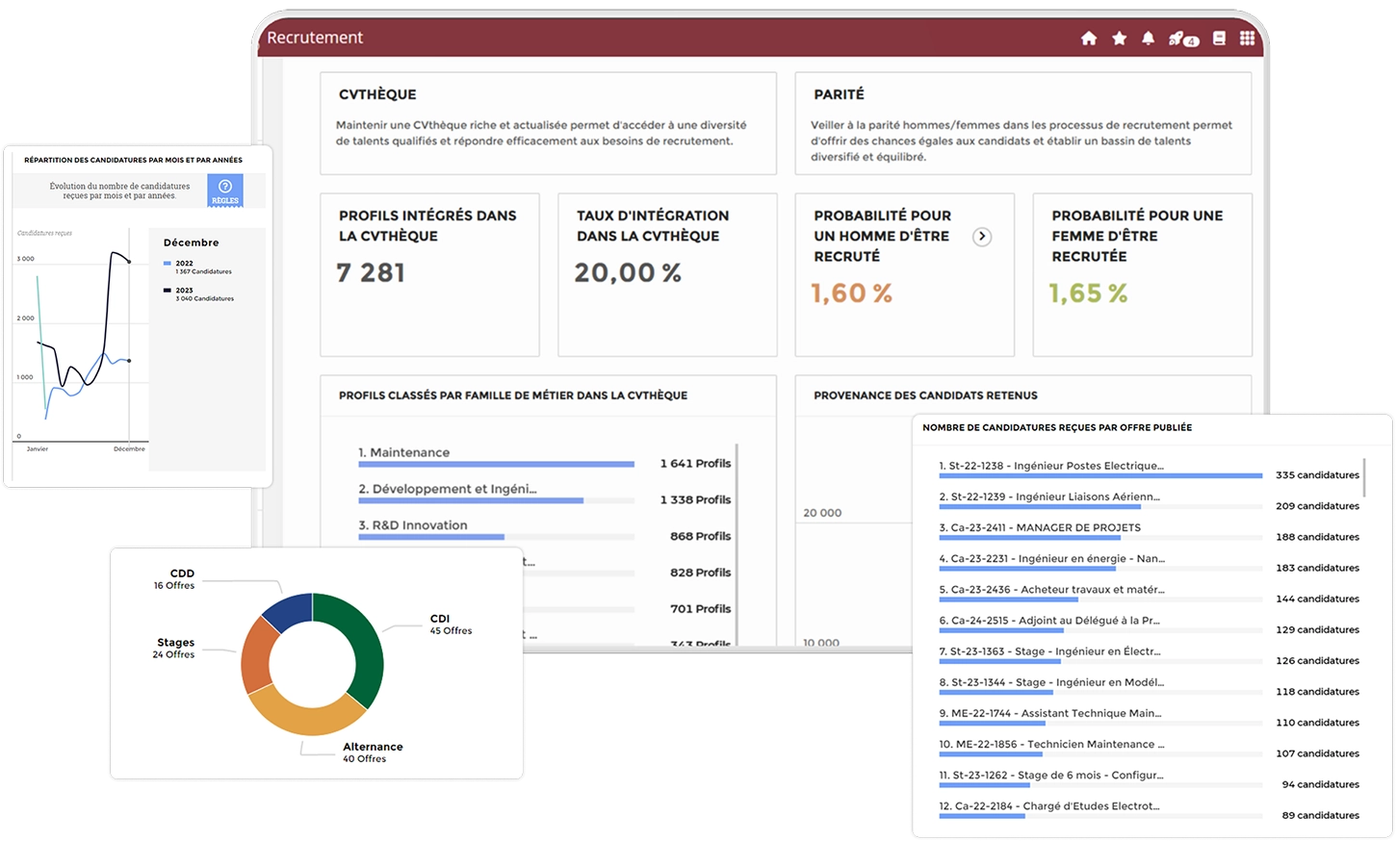This screenshot has height=841, width=1396.
Task: Open the Maintenance profile family row
Action: [403, 452]
